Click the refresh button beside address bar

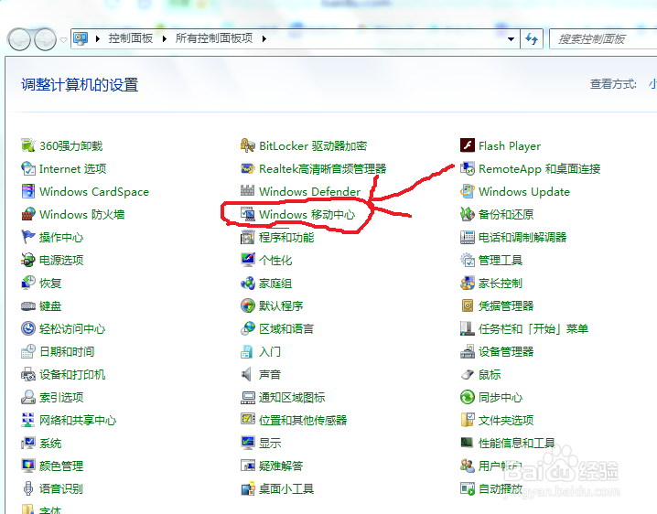coord(532,39)
